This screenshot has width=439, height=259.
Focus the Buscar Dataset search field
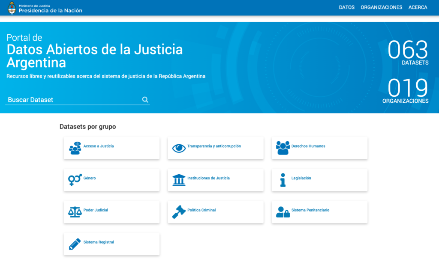[x=73, y=100]
